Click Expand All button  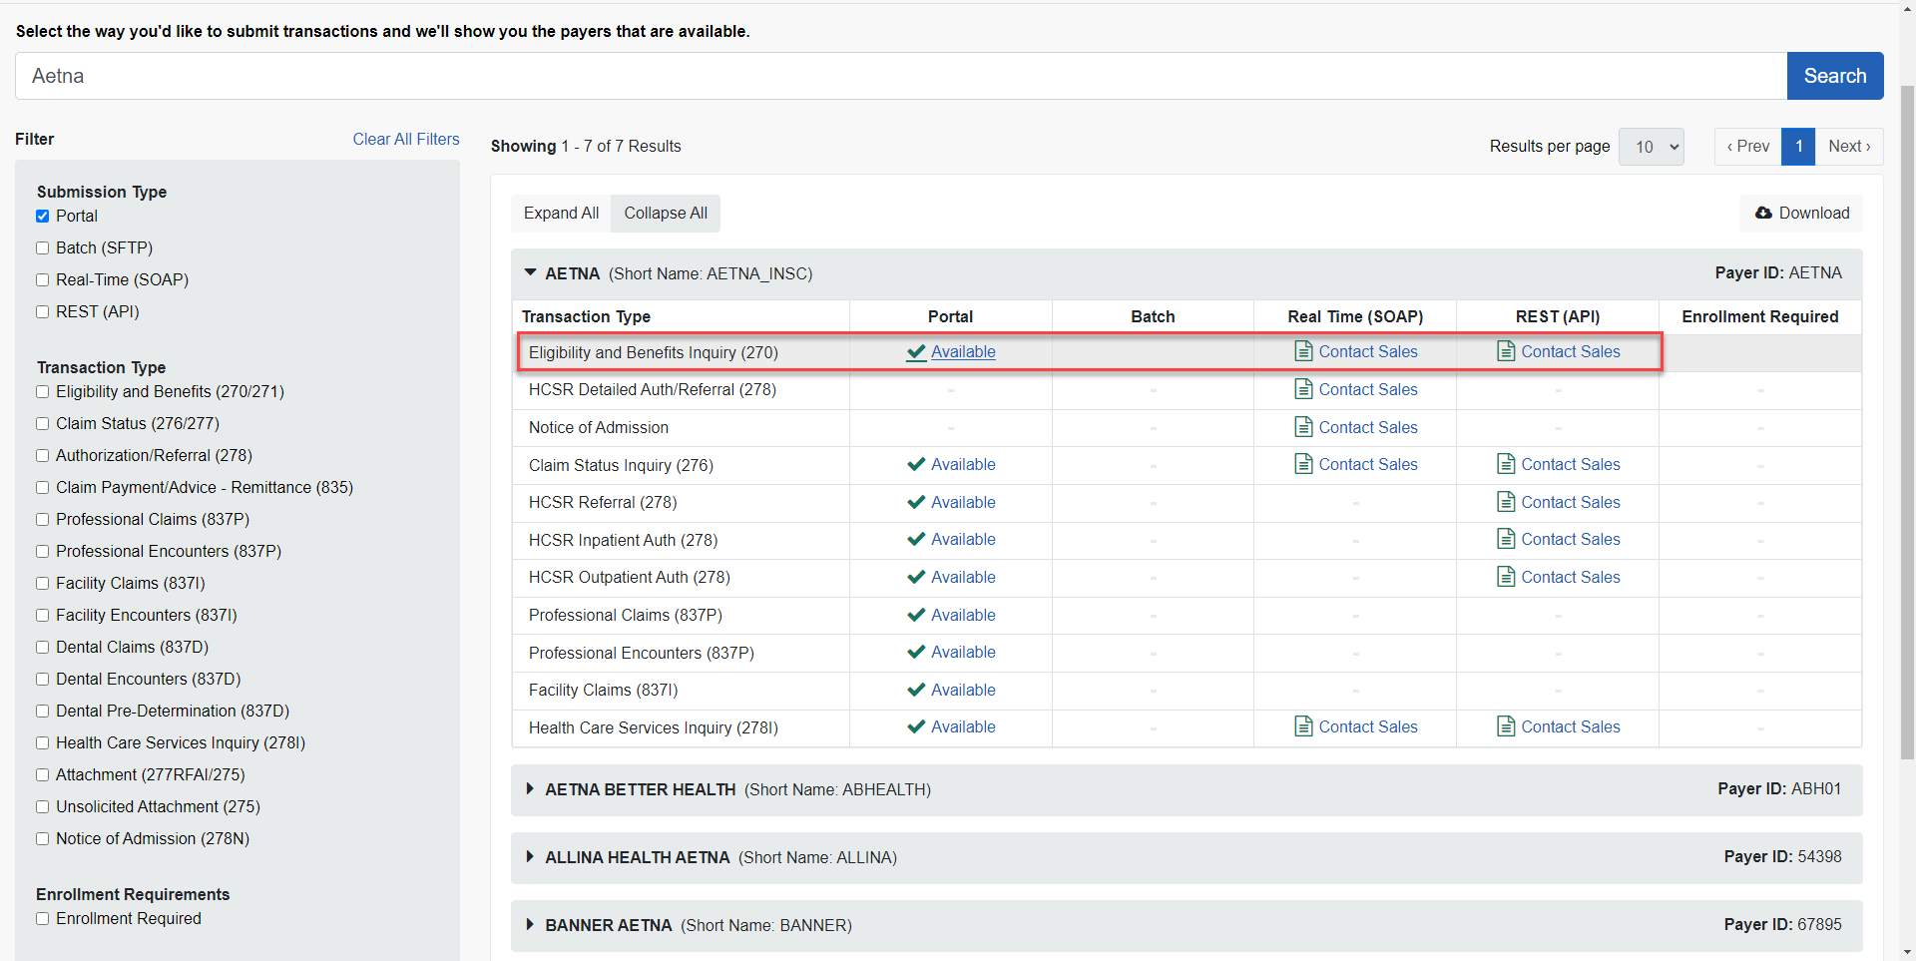click(x=561, y=213)
